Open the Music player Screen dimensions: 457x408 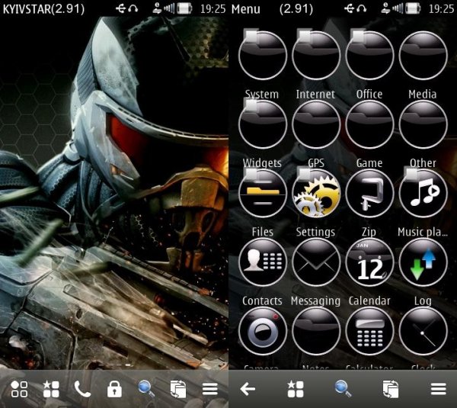tap(423, 193)
